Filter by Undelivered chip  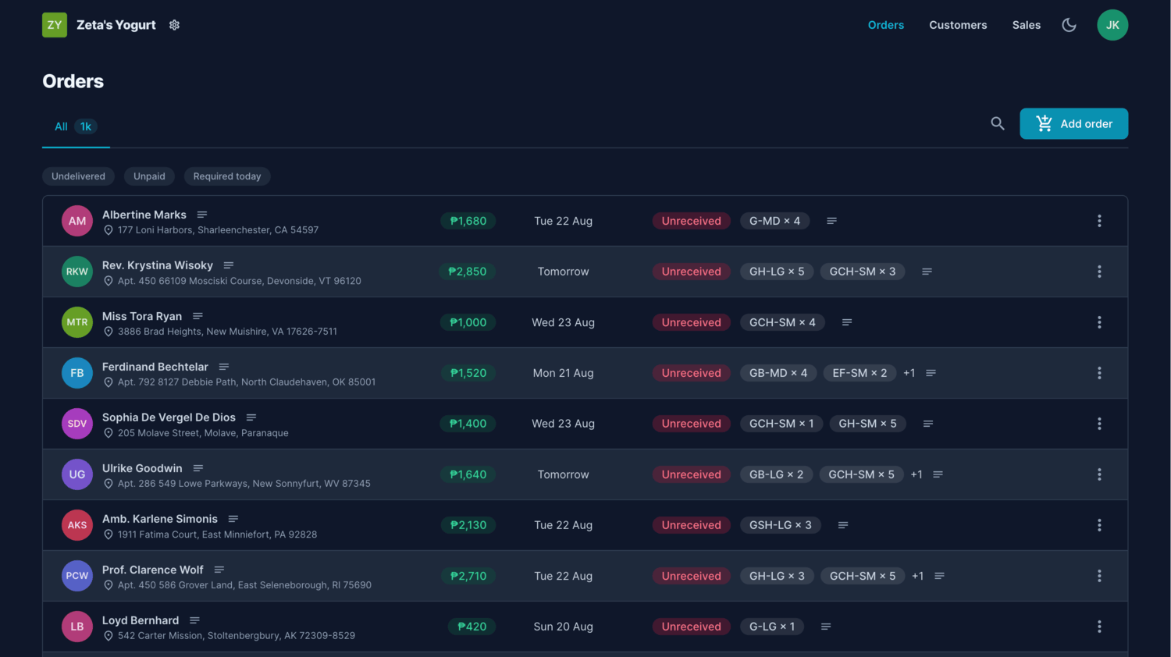(x=78, y=176)
